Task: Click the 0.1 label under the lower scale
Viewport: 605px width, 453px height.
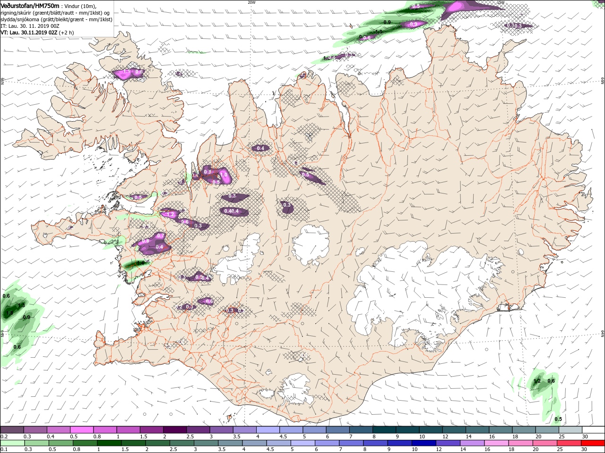Action: [x=4, y=450]
